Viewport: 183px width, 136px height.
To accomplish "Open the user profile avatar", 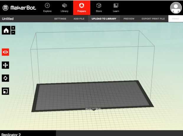I will [176, 8].
